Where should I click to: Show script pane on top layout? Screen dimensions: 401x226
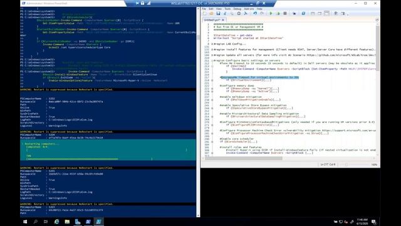tap(313, 13)
